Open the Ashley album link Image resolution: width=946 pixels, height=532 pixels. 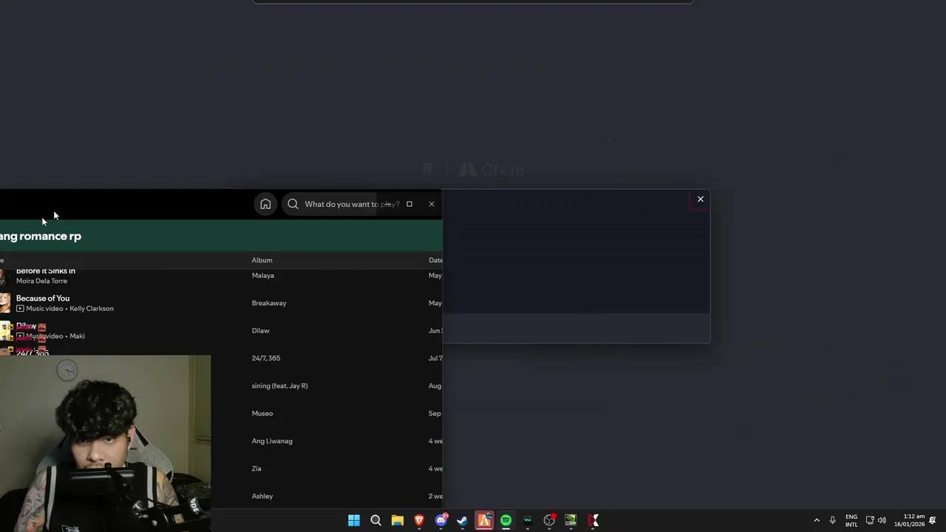point(262,496)
